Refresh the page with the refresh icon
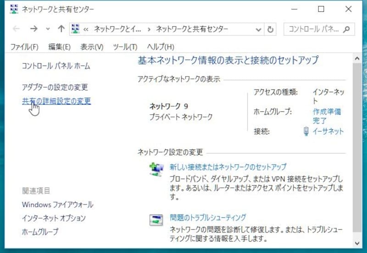Viewport: 367px width, 253px height. click(270, 29)
